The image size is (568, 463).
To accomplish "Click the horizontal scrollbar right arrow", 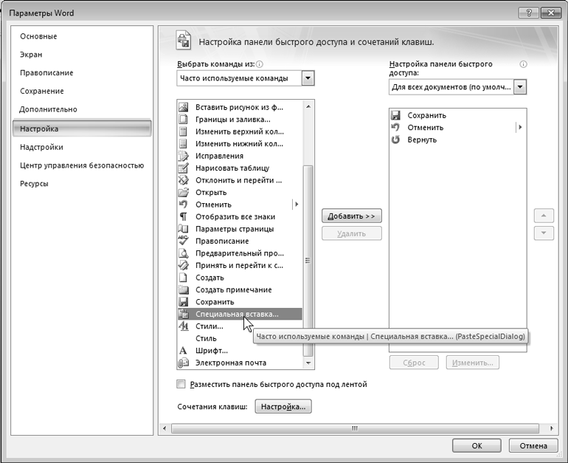I will click(551, 428).
